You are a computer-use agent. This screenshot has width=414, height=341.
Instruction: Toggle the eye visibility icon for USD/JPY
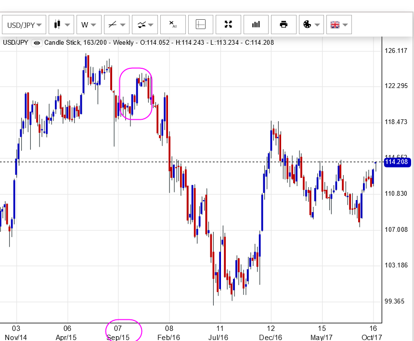[37, 43]
